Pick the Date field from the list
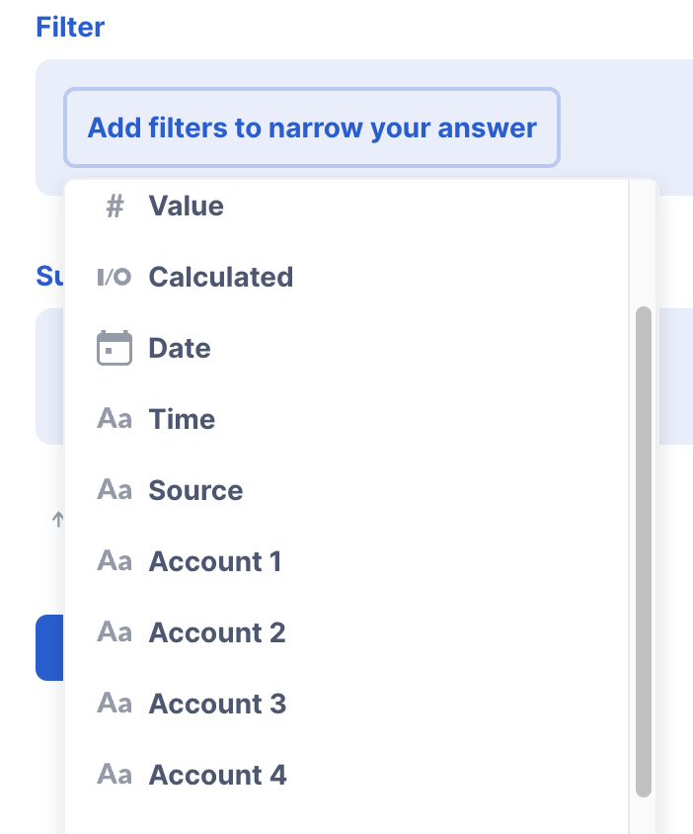This screenshot has height=834, width=693. pos(346,348)
